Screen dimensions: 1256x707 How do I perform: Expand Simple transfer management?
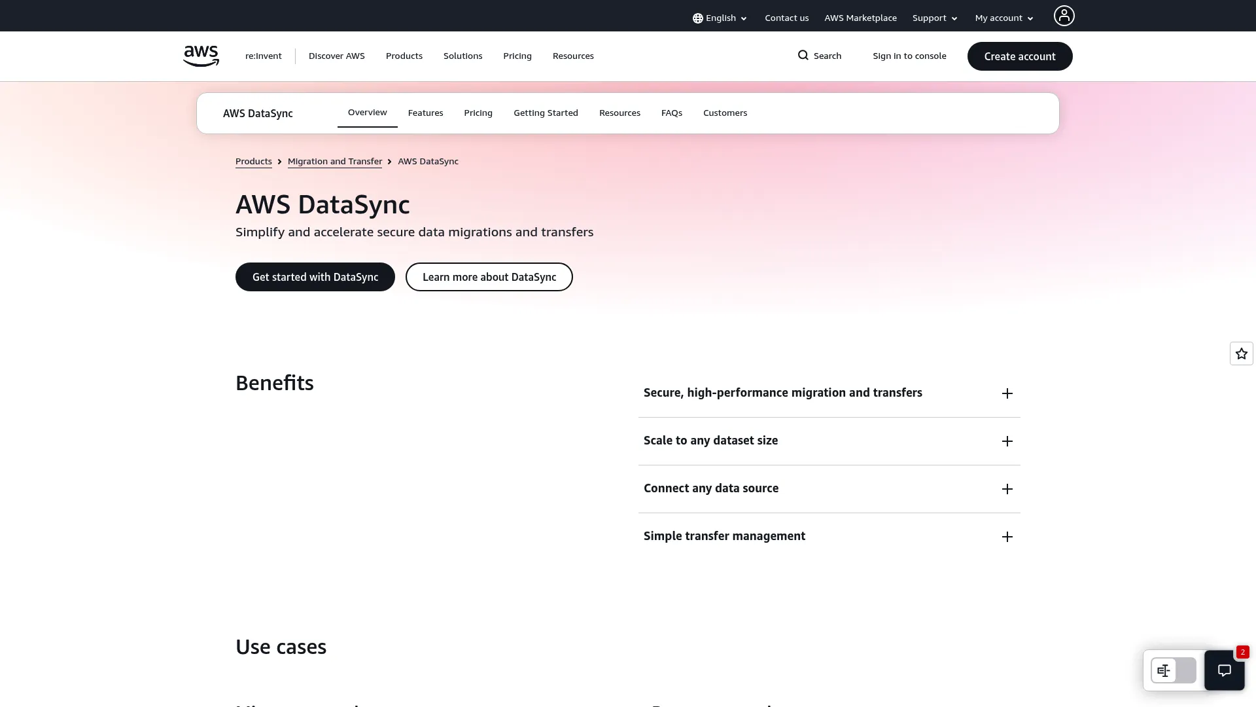pyautogui.click(x=829, y=537)
